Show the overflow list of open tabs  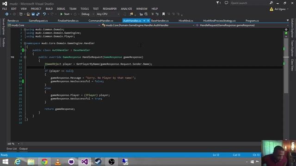(x=288, y=20)
